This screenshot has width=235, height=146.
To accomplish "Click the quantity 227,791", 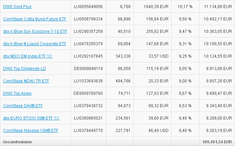I will pos(123,131).
